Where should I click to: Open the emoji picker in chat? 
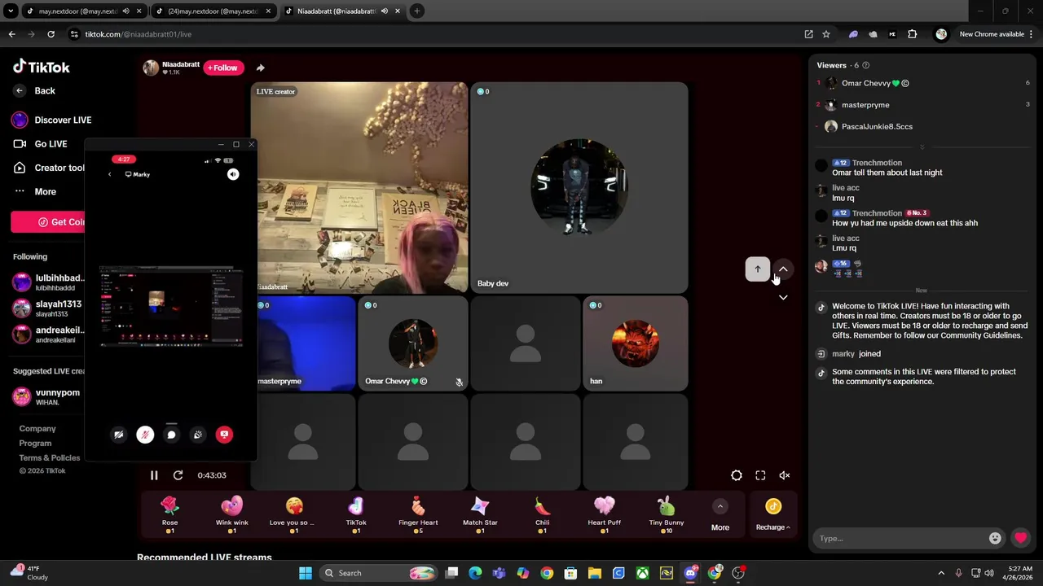coord(995,538)
